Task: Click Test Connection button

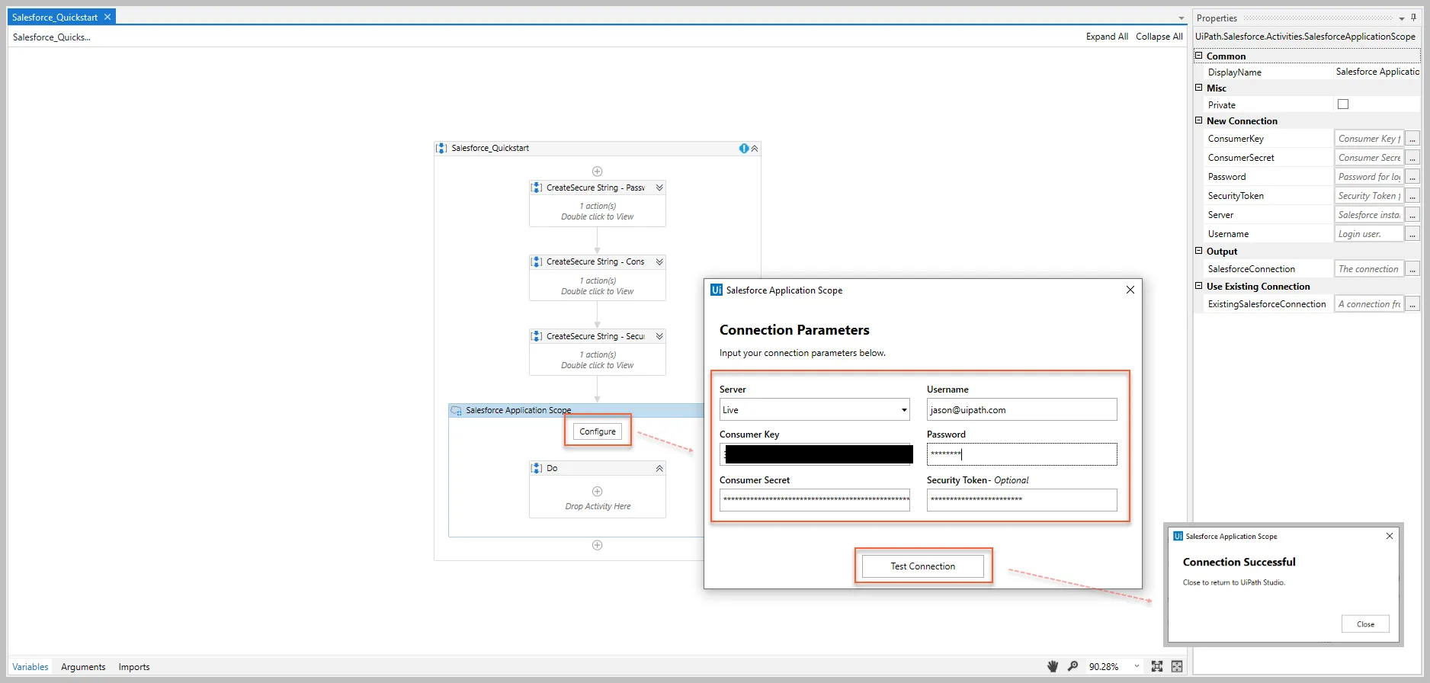Action: 923,566
